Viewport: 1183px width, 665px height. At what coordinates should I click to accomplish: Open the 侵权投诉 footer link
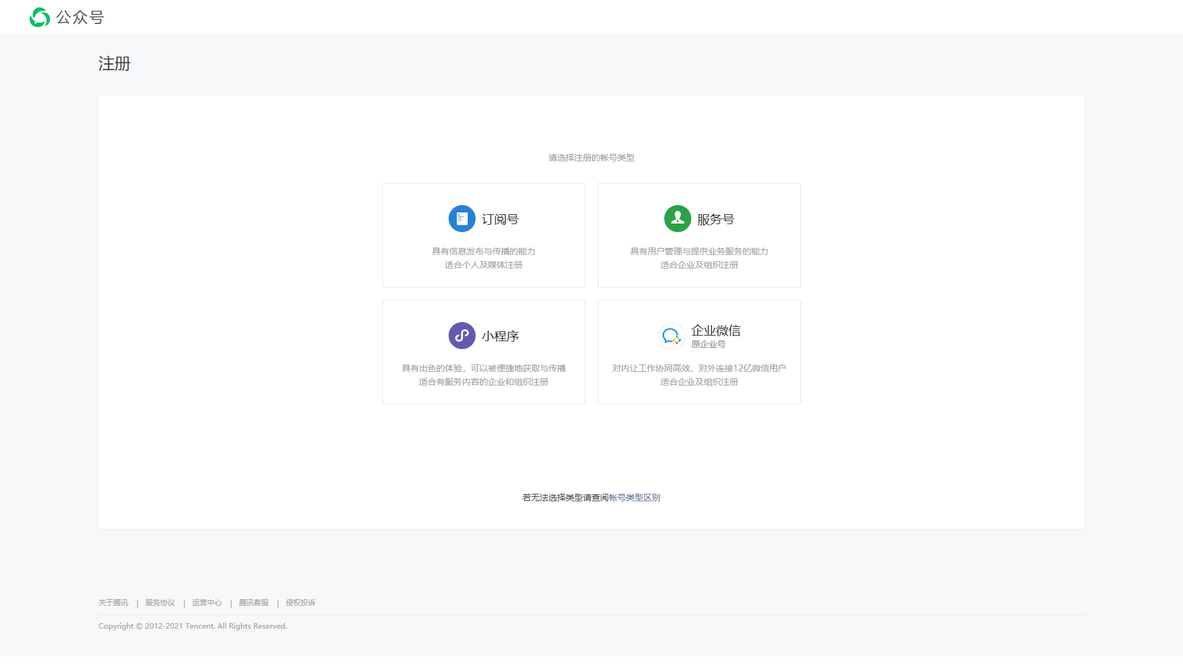[301, 603]
